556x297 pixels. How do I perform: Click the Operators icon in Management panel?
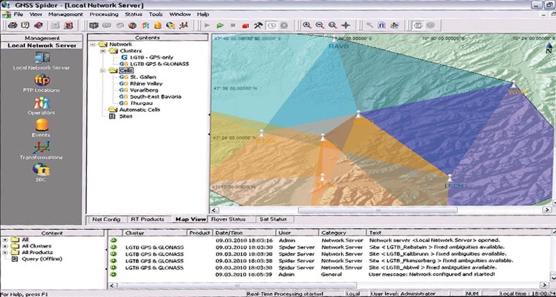[x=42, y=103]
